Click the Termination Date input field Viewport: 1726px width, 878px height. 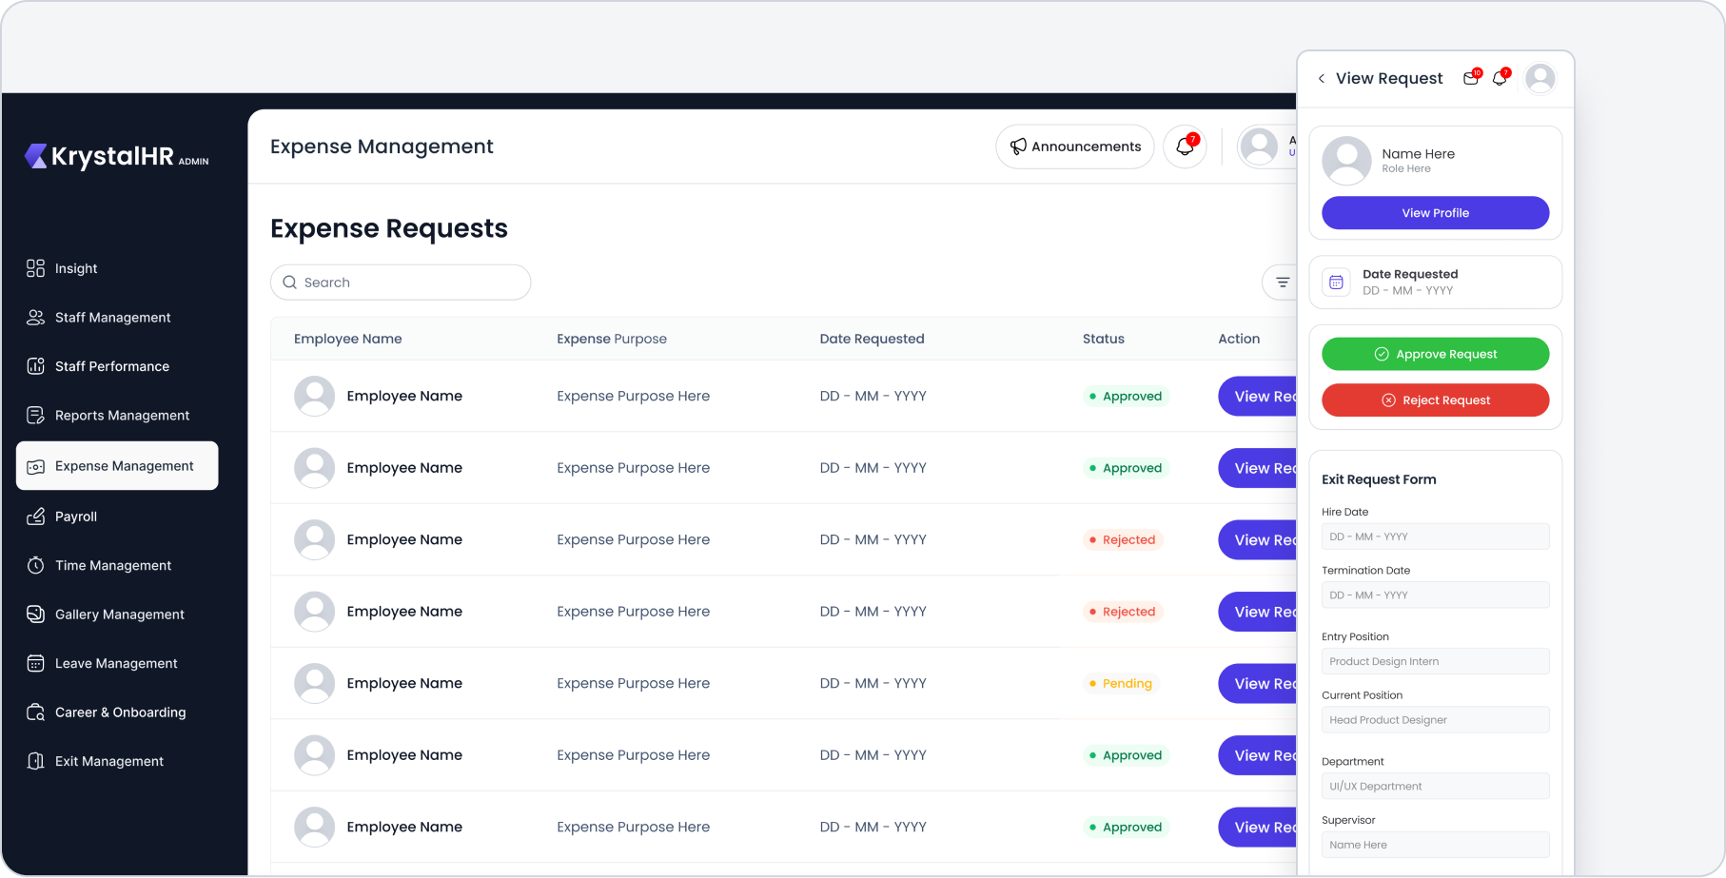pyautogui.click(x=1435, y=595)
